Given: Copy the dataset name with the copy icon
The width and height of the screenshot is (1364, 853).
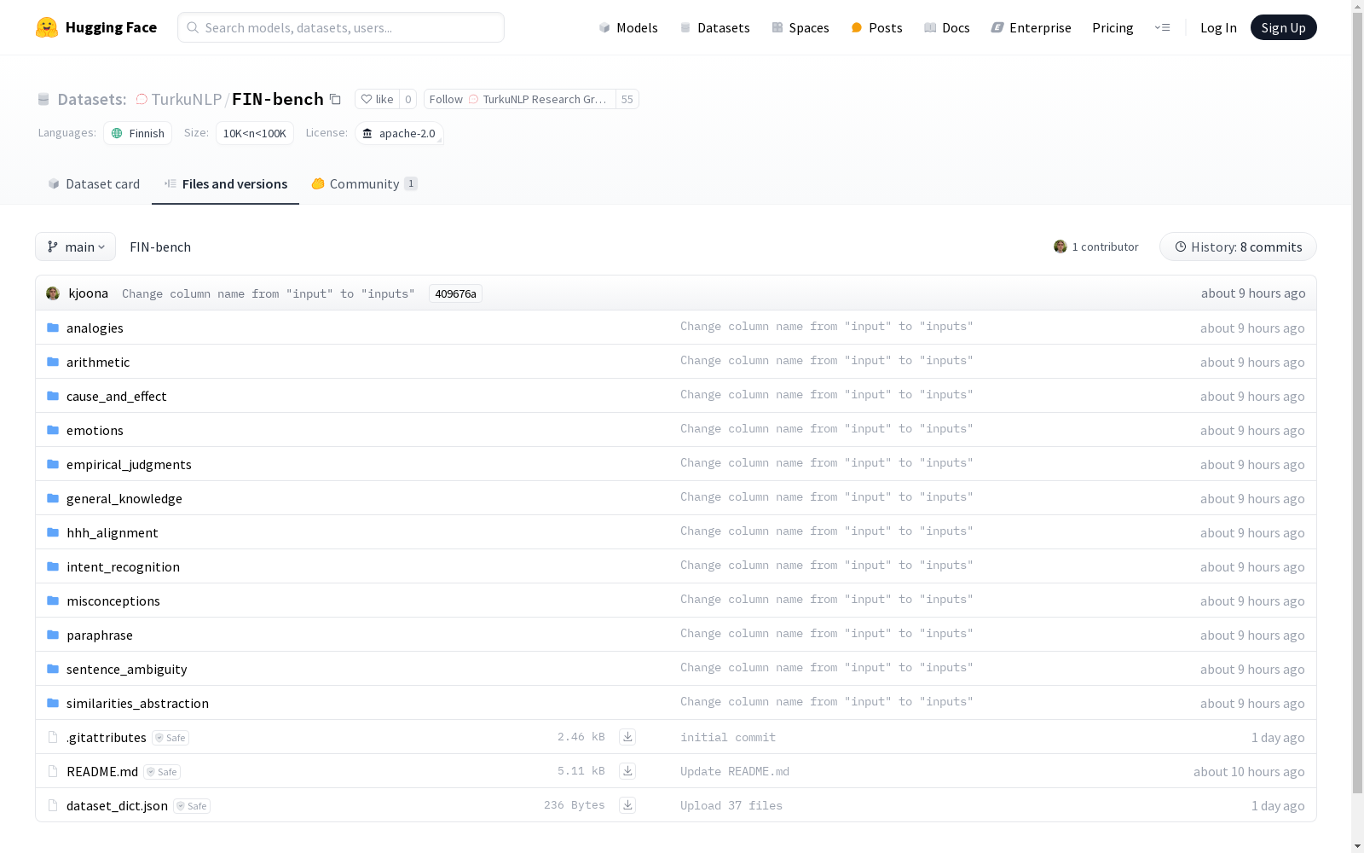Looking at the screenshot, I should (x=335, y=100).
